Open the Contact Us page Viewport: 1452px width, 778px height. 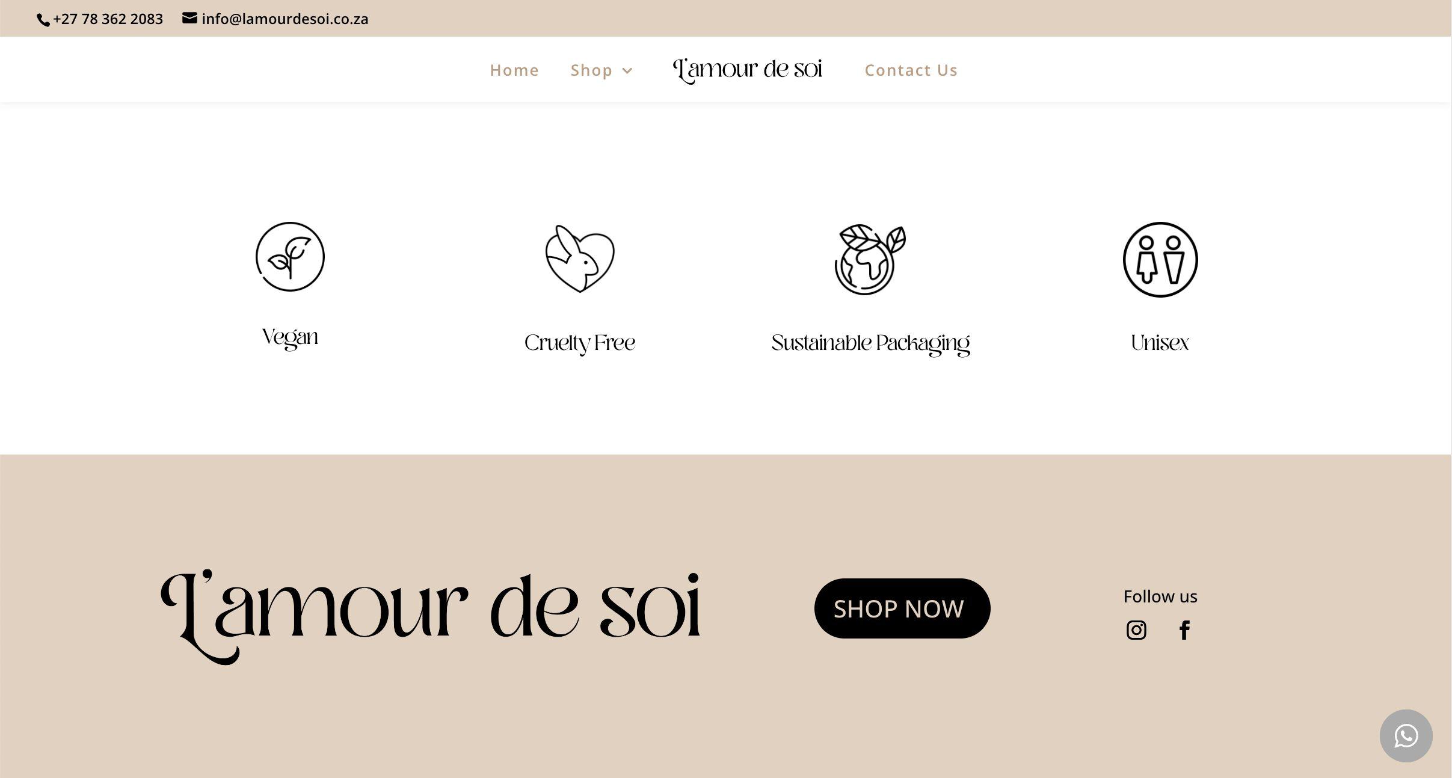click(911, 70)
